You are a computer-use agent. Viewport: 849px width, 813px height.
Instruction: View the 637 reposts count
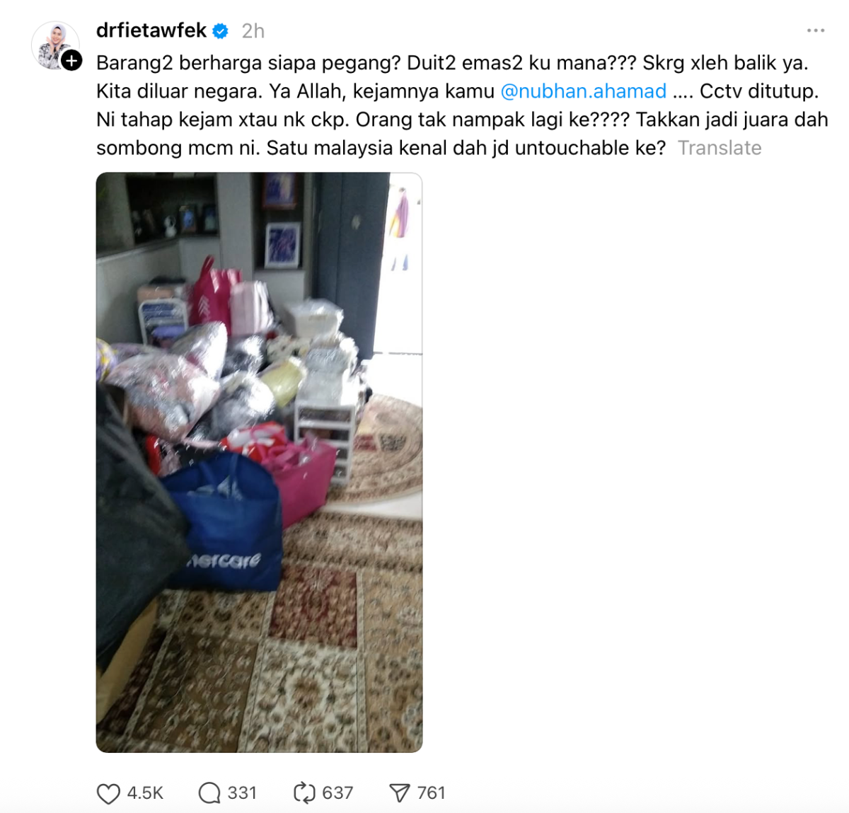[x=337, y=793]
